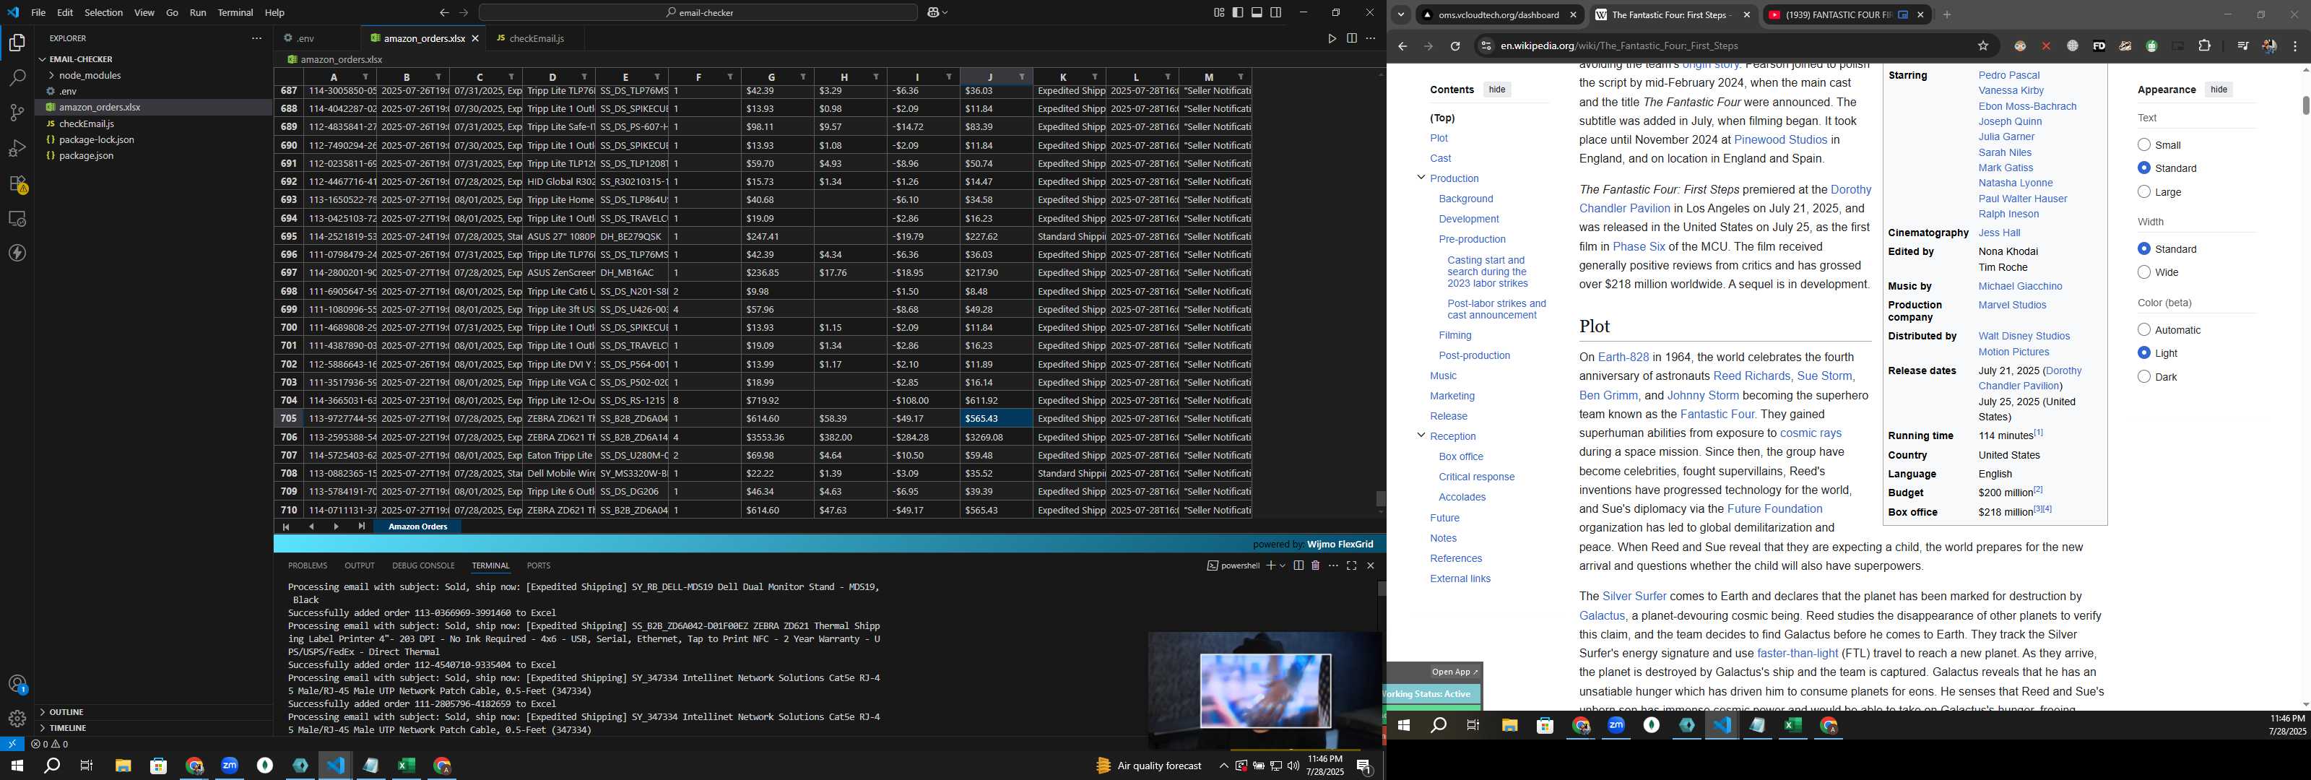Select Small text size on Wikipedia
Screen dimensions: 2311x780
coord(2144,144)
